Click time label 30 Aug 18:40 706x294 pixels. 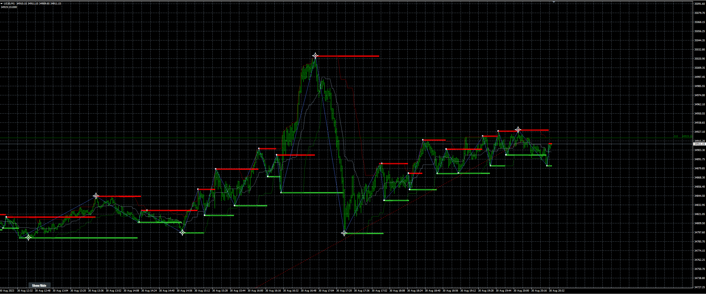click(433, 291)
